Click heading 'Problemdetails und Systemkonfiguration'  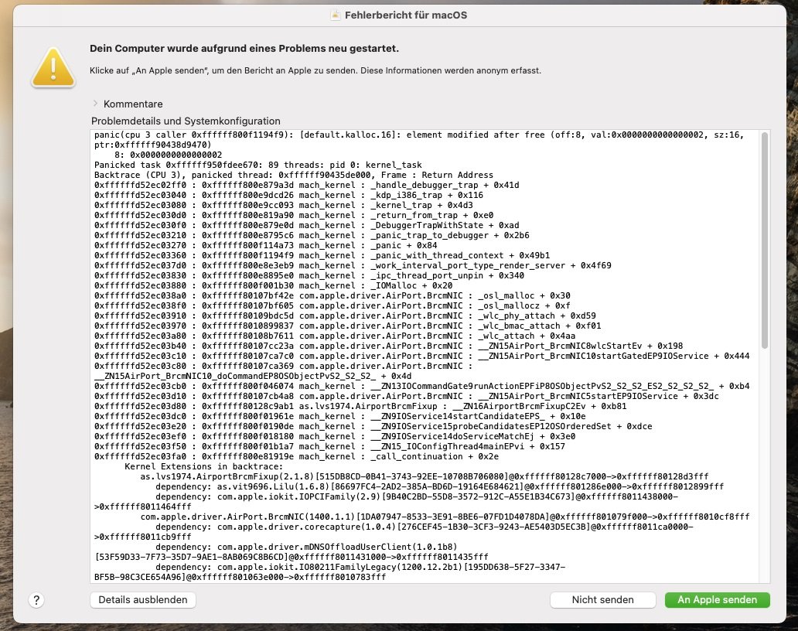[x=186, y=121]
